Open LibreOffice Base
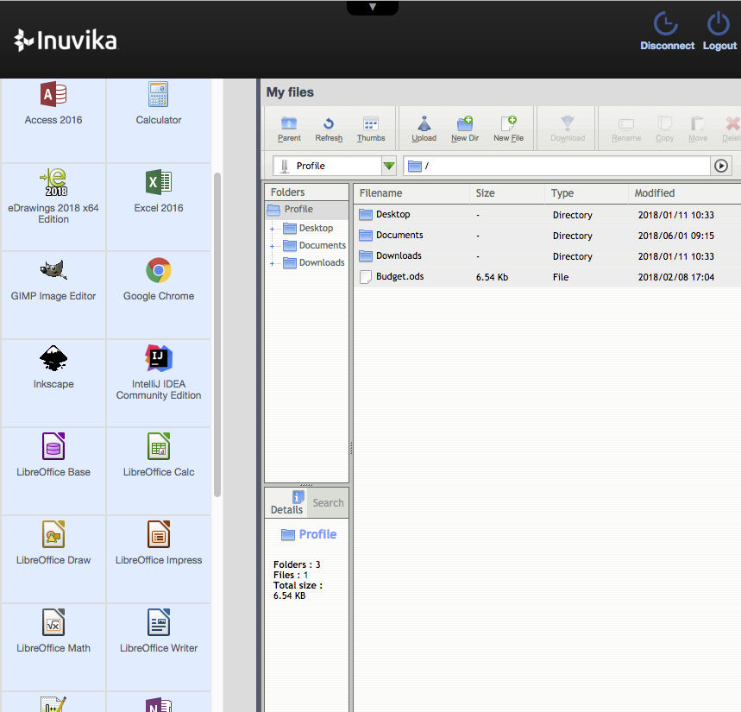 tap(53, 456)
